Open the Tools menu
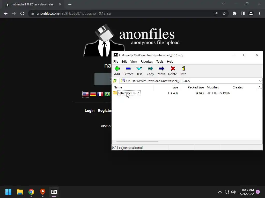The height and width of the screenshot is (198, 265). pos(160,62)
